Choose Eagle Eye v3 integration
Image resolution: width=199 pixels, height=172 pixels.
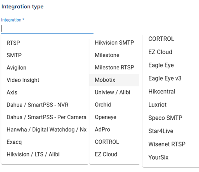pyautogui.click(x=171, y=78)
